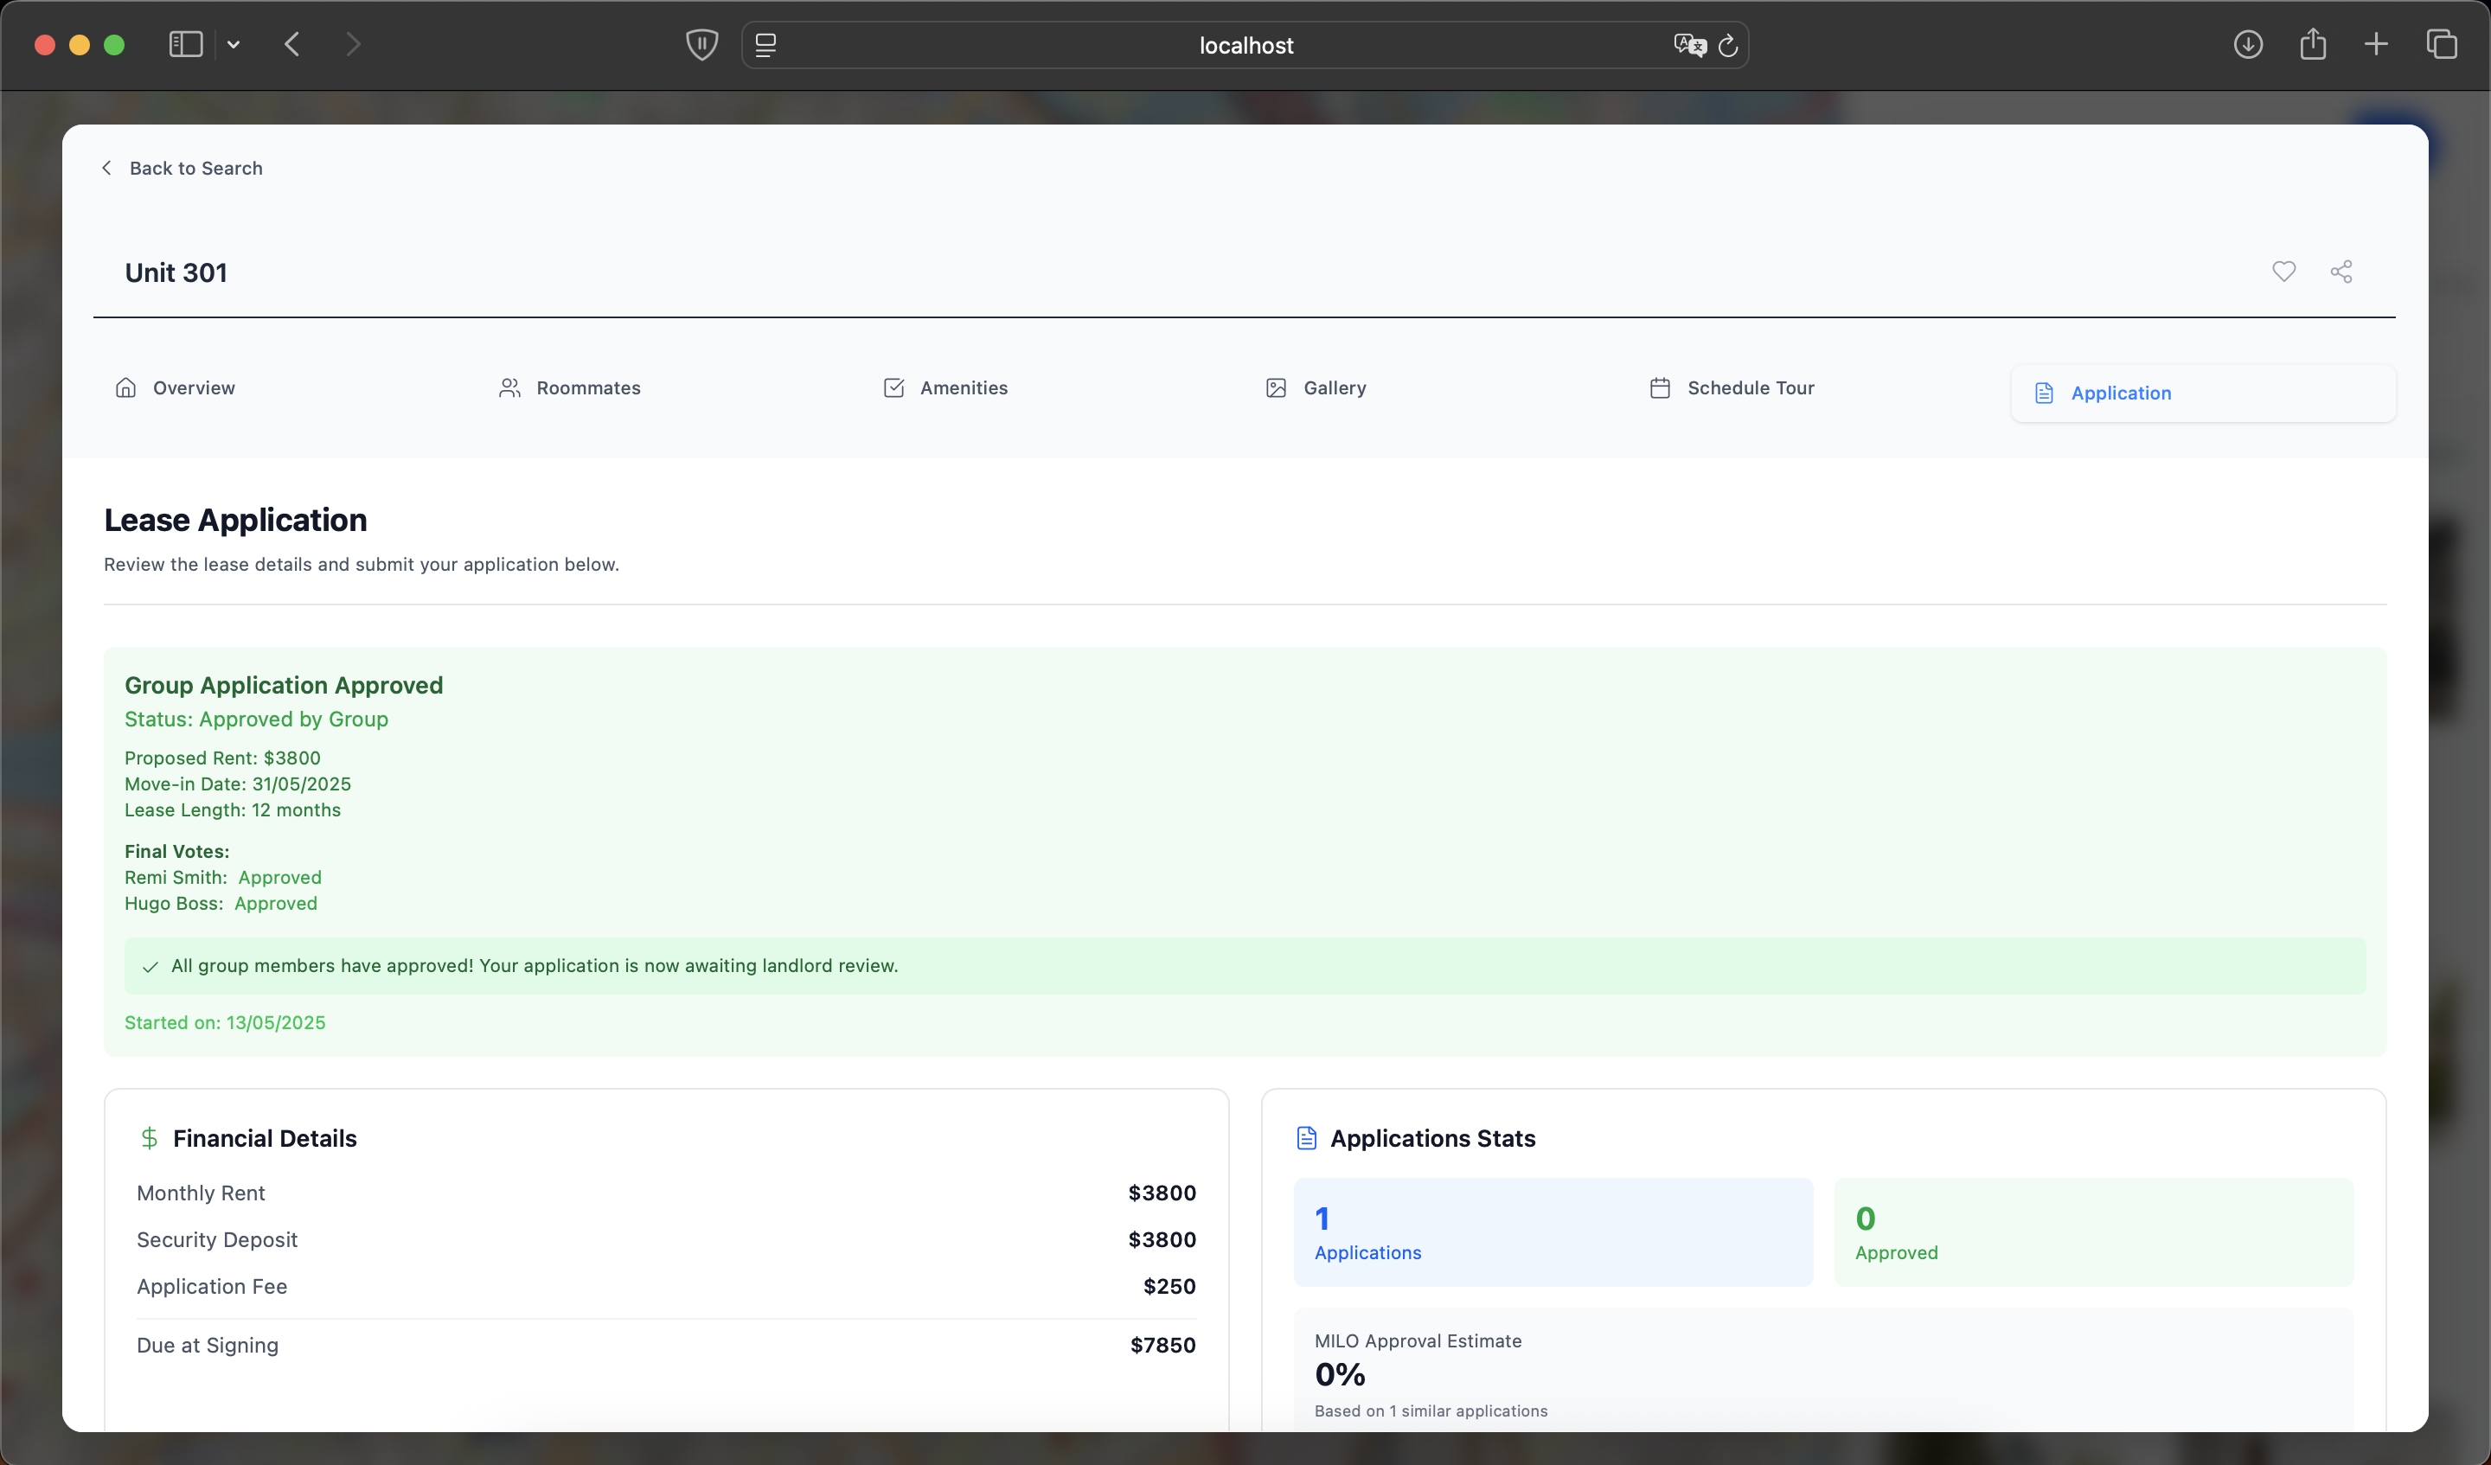Open a new browser tab

click(2376, 44)
